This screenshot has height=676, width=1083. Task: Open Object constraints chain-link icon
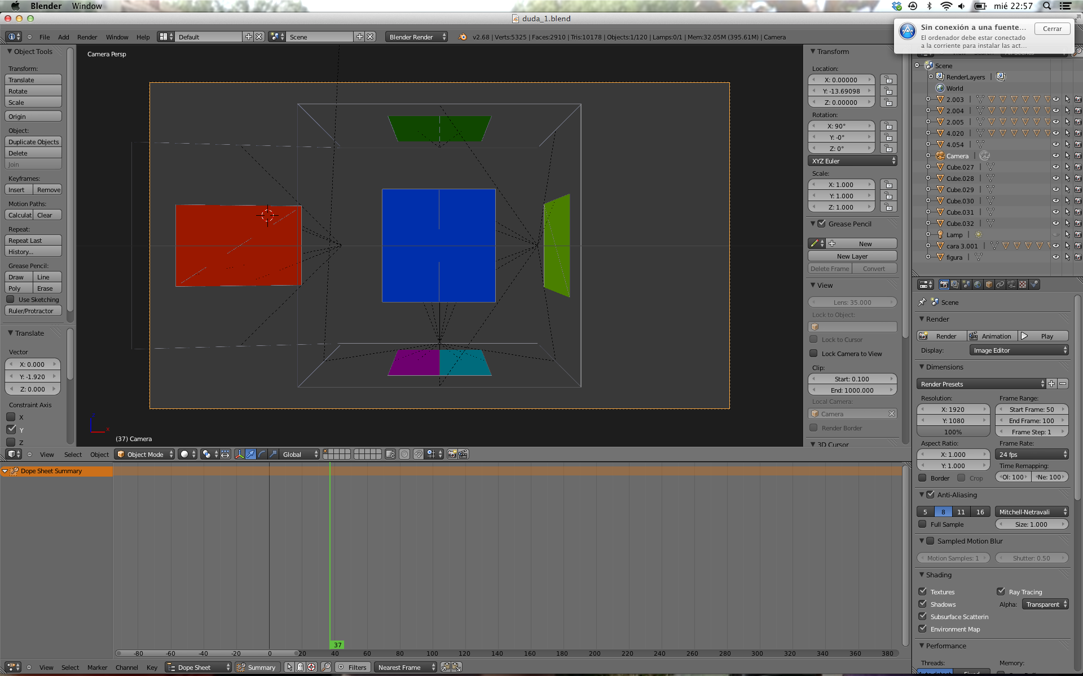click(1000, 284)
